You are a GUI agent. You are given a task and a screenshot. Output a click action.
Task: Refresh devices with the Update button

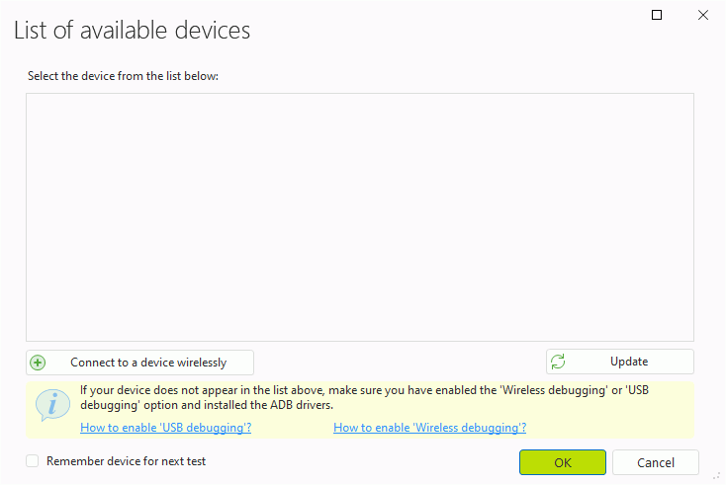[620, 362]
